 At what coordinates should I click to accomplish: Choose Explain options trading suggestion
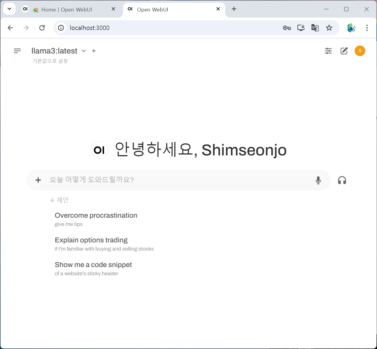(104, 244)
